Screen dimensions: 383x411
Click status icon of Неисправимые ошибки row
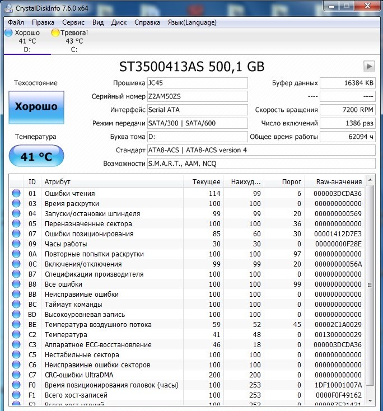pyautogui.click(x=16, y=294)
